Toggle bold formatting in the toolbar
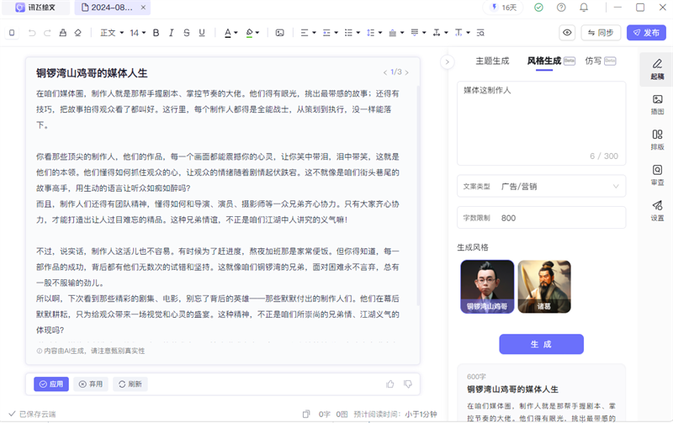 (x=156, y=33)
